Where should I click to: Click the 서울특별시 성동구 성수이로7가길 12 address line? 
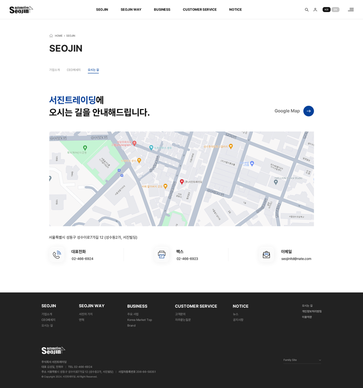[x=93, y=237]
